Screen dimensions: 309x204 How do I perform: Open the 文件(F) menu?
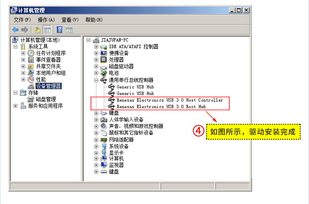(x=22, y=20)
